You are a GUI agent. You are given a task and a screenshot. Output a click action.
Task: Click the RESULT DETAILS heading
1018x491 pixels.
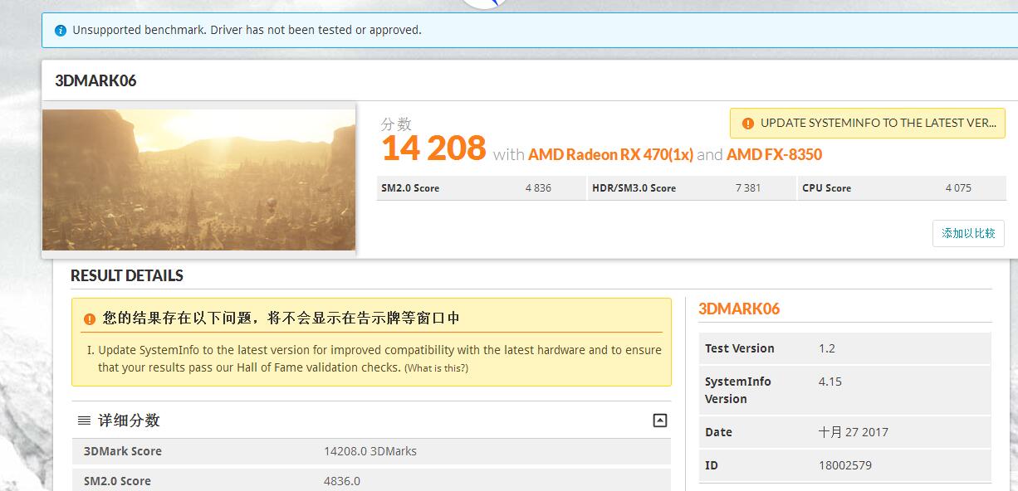point(127,275)
